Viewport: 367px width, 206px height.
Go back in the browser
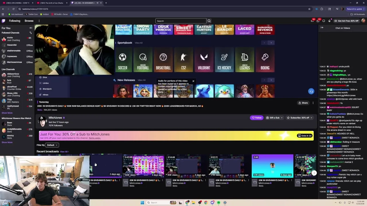coord(3,9)
